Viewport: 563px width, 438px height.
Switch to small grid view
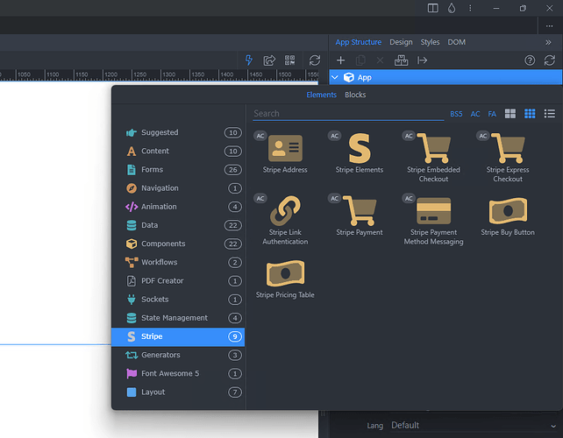(x=530, y=114)
